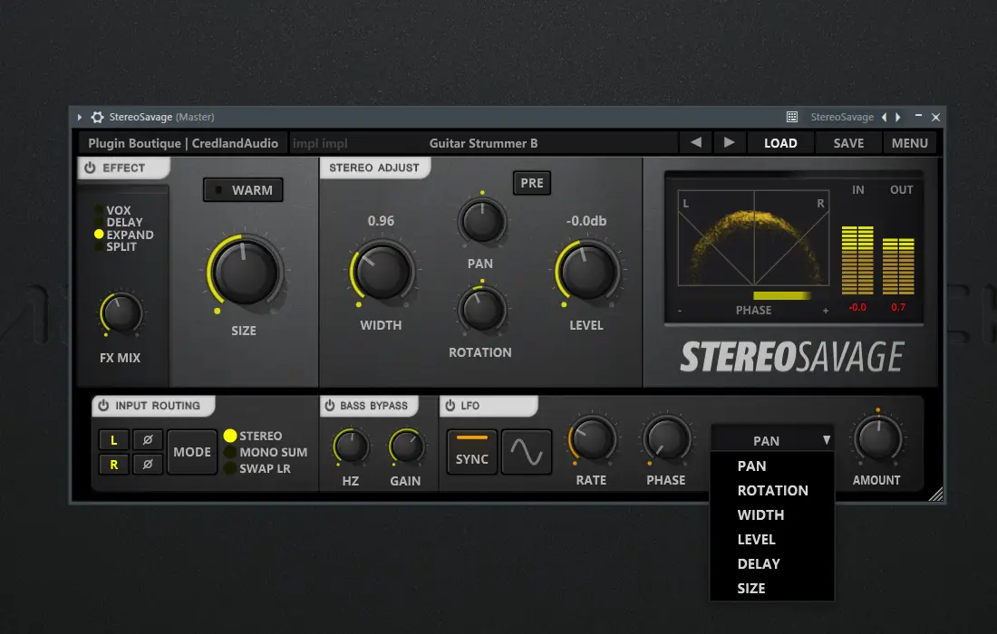Minimize the StereoSavage window
997x634 pixels.
click(x=918, y=116)
